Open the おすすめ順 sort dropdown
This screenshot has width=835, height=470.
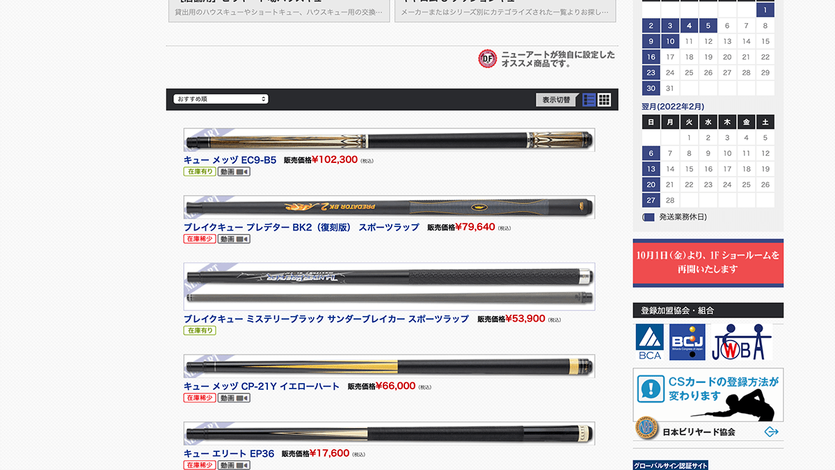click(x=221, y=99)
